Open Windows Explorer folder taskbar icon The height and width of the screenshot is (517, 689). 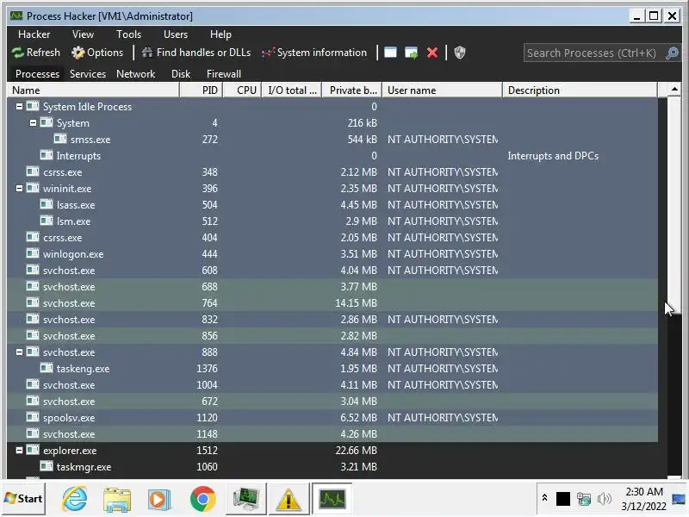(x=117, y=500)
